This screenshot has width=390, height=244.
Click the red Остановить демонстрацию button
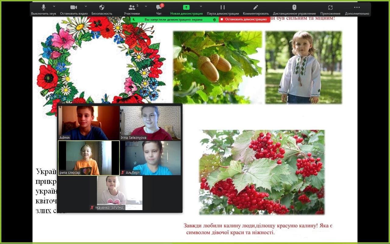(x=244, y=19)
